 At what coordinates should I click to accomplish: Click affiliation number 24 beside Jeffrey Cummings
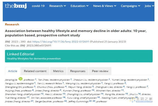94,101
